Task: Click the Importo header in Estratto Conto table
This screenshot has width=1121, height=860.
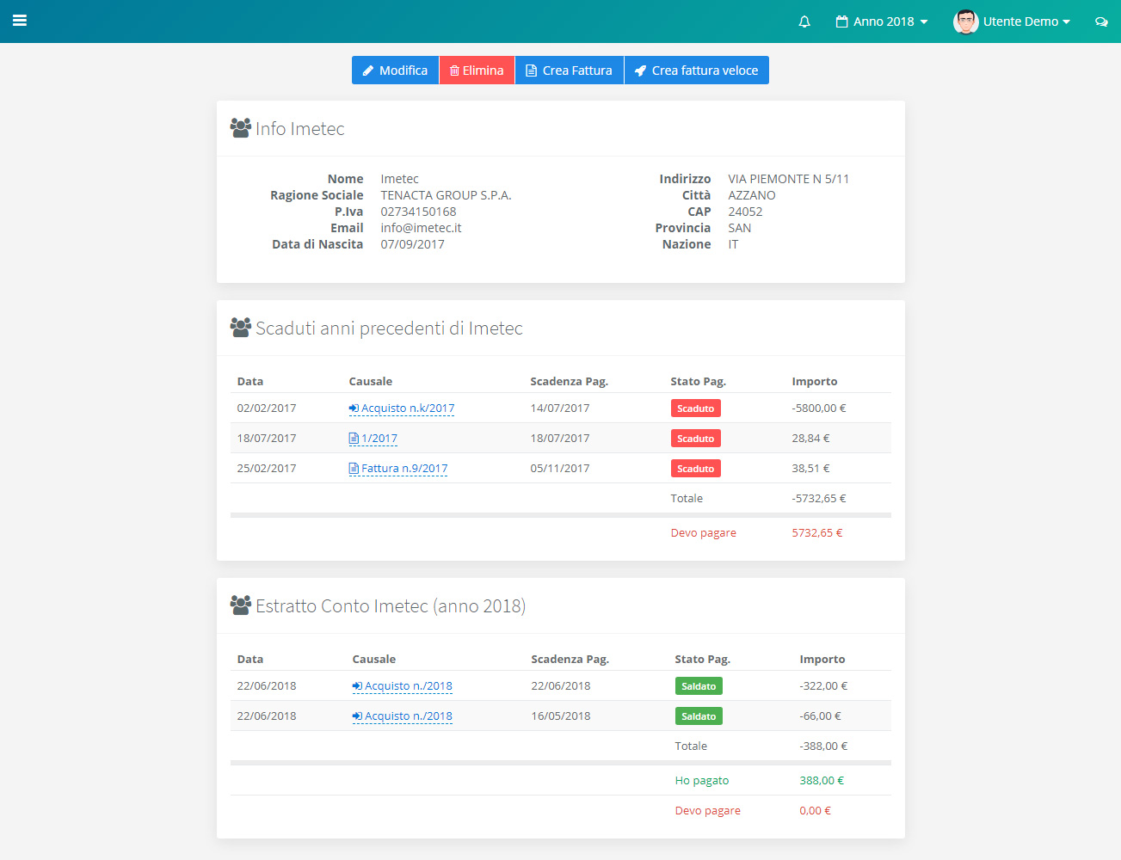Action: click(822, 660)
